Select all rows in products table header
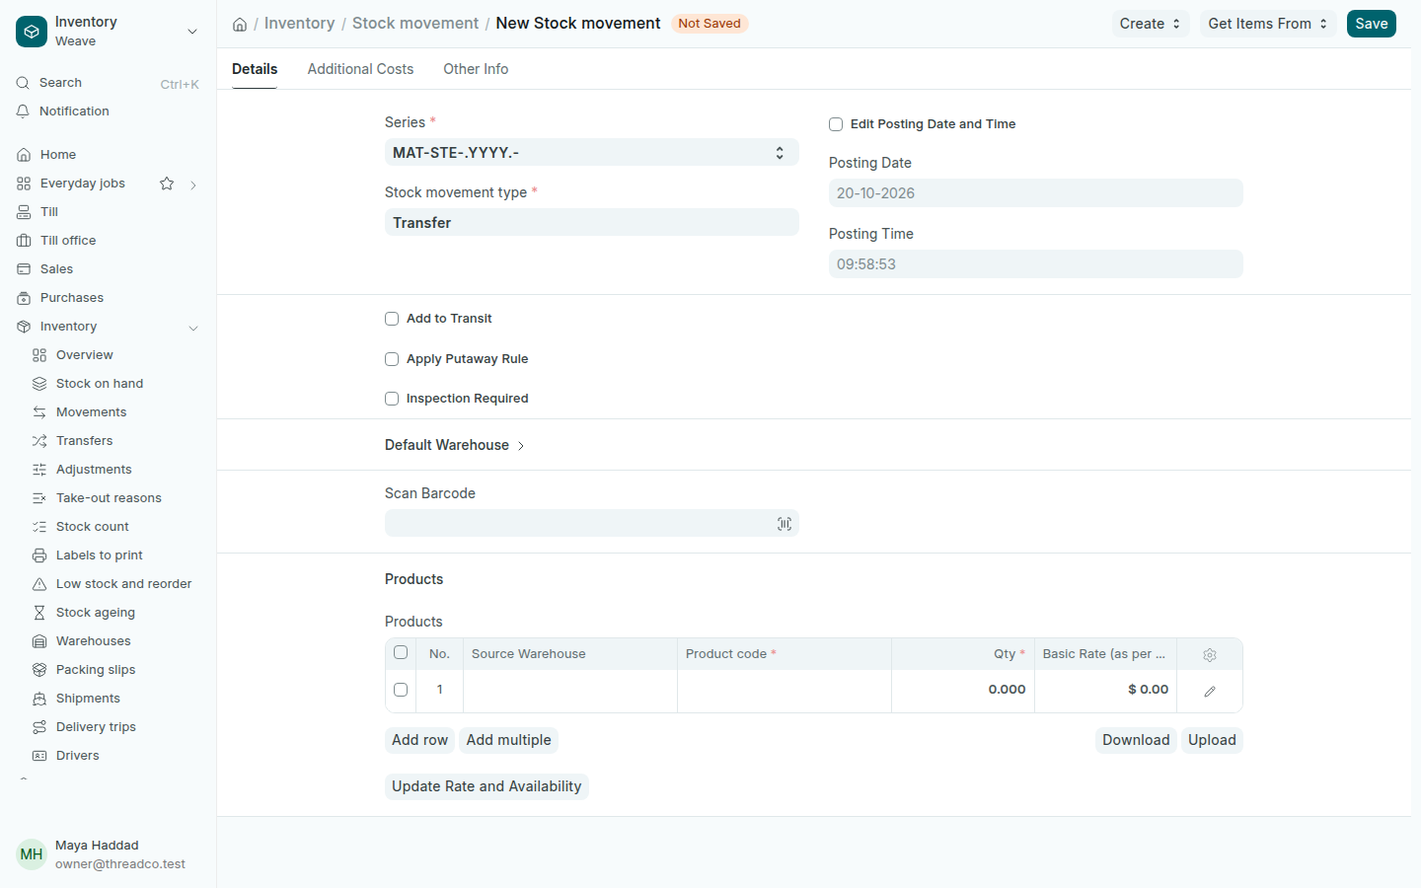1421x888 pixels. 401,652
